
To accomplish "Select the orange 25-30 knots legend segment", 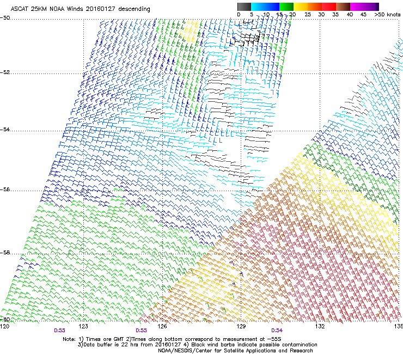I will pyautogui.click(x=315, y=7).
